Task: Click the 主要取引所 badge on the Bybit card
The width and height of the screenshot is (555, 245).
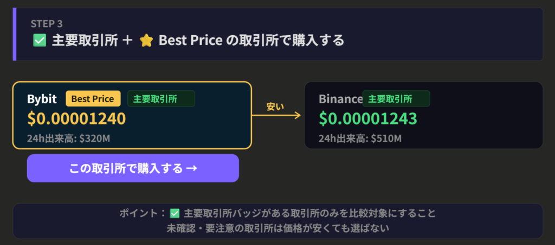Action: coord(161,99)
